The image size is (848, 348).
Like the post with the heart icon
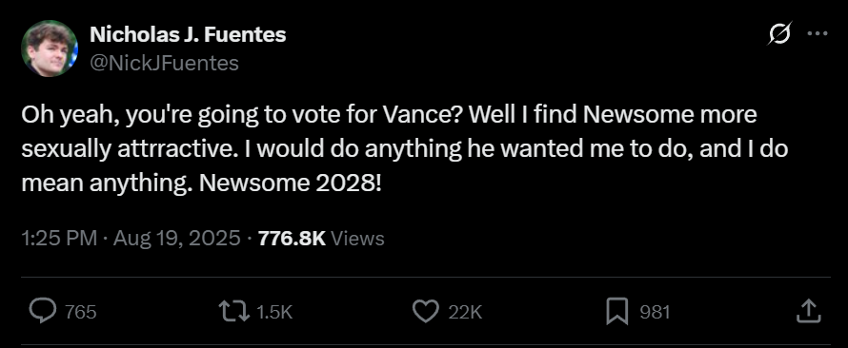coord(426,311)
